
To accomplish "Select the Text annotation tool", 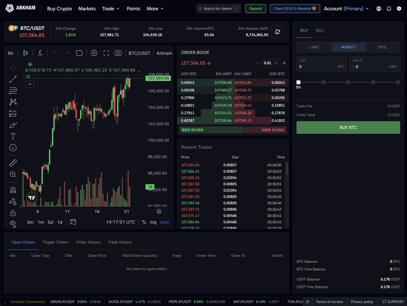I will [13, 136].
